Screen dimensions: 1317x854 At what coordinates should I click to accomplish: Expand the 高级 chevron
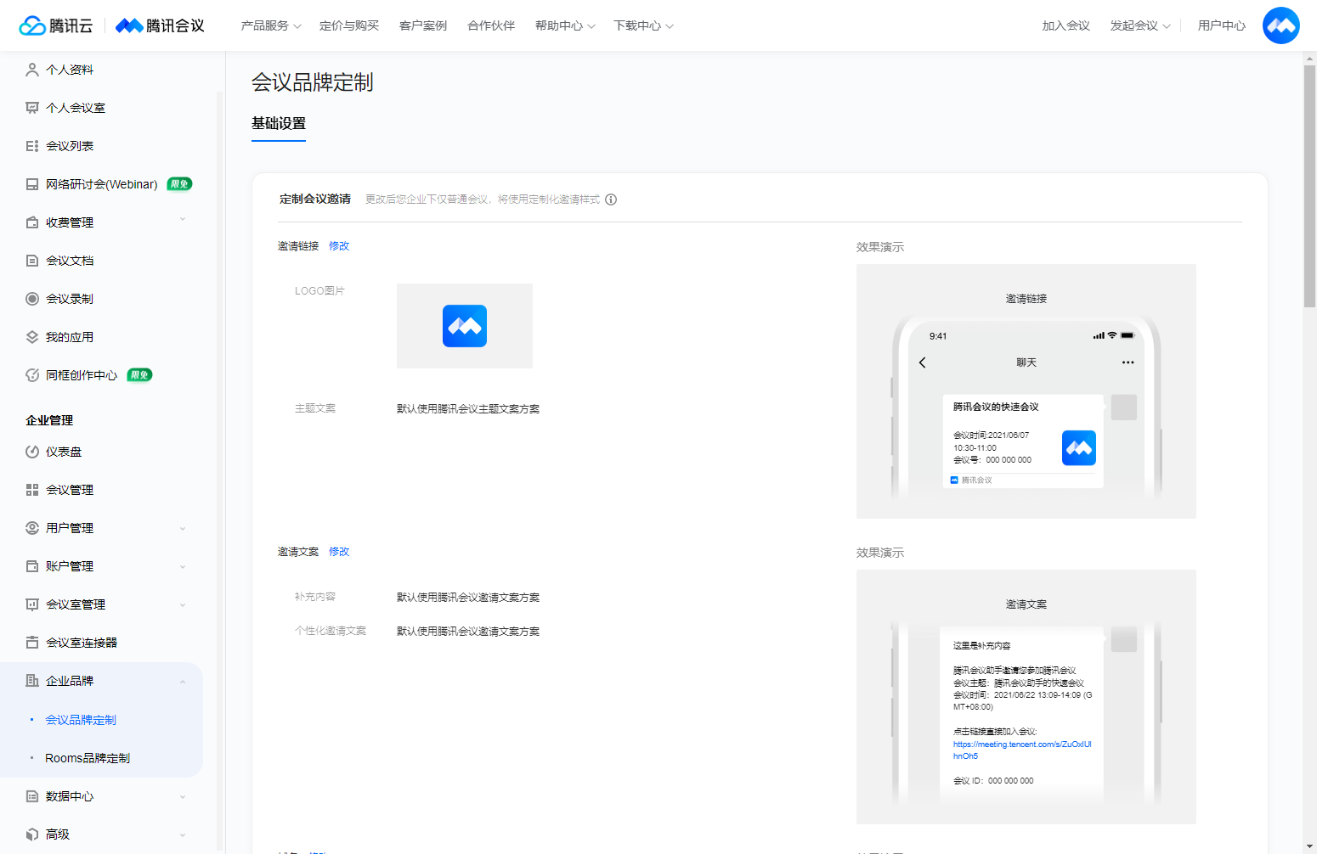coord(183,835)
